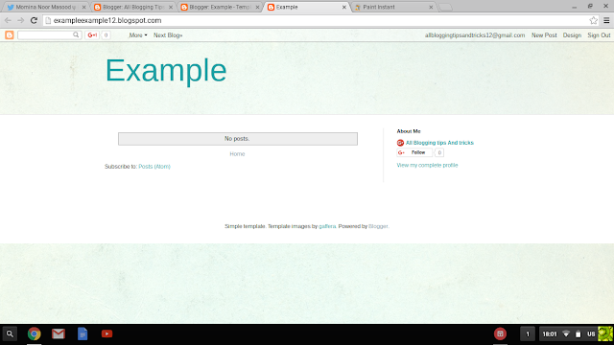The image size is (614, 345).
Task: Open the More dropdown in navbar
Action: tap(138, 35)
